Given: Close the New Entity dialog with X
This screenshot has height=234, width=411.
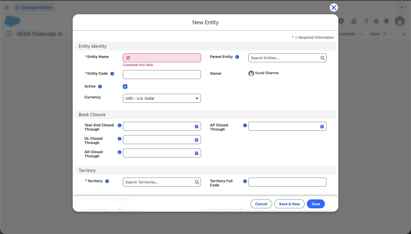Looking at the screenshot, I should 334,8.
